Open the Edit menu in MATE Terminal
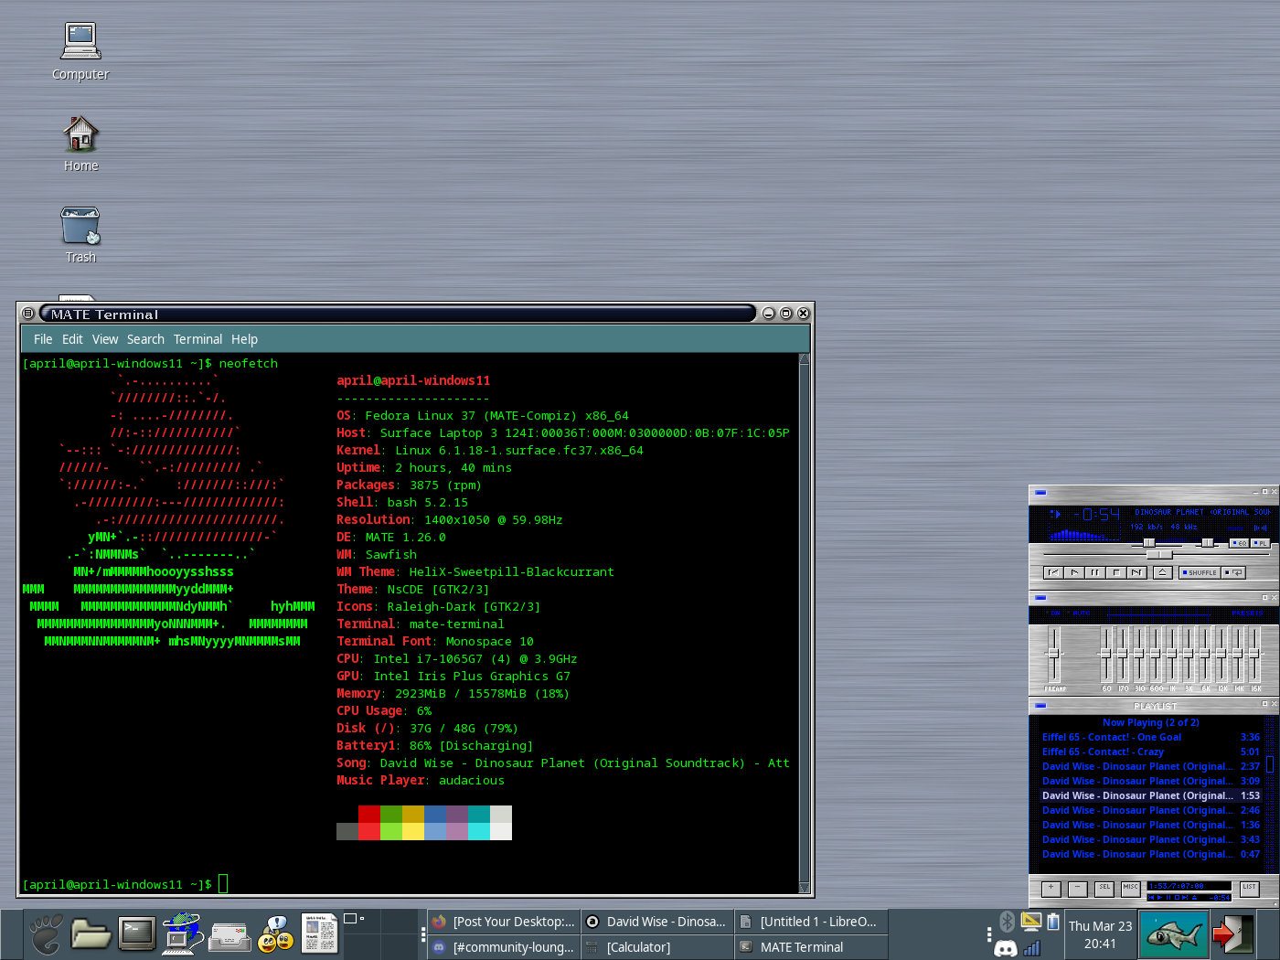 (72, 339)
